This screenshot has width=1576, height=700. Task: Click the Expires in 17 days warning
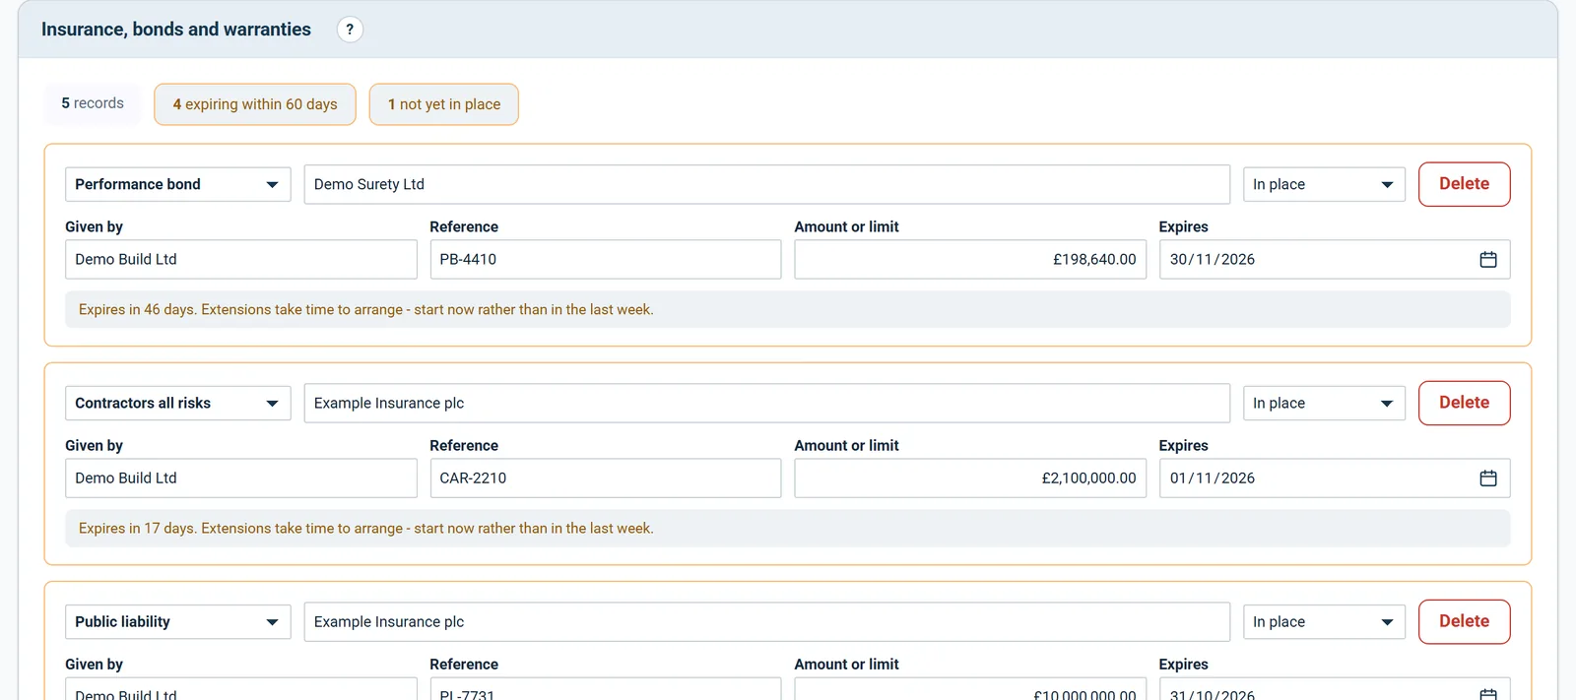pyautogui.click(x=788, y=528)
